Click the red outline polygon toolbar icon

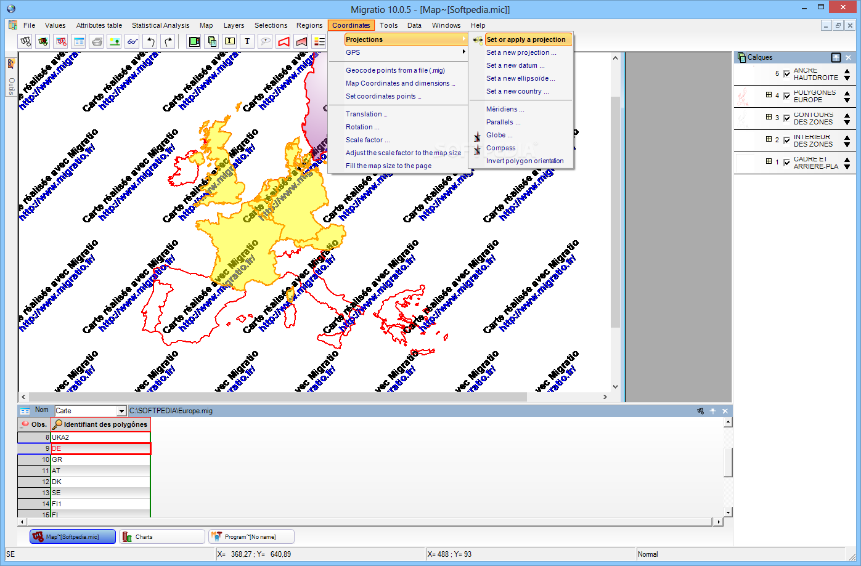coord(284,41)
